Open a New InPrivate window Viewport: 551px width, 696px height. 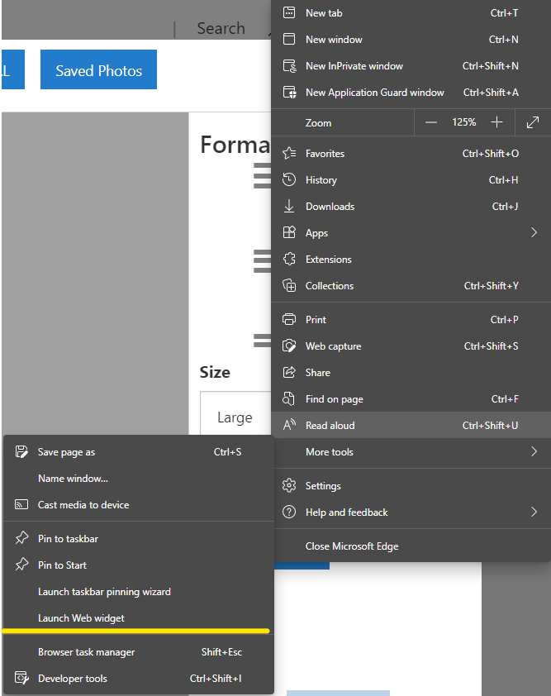354,66
